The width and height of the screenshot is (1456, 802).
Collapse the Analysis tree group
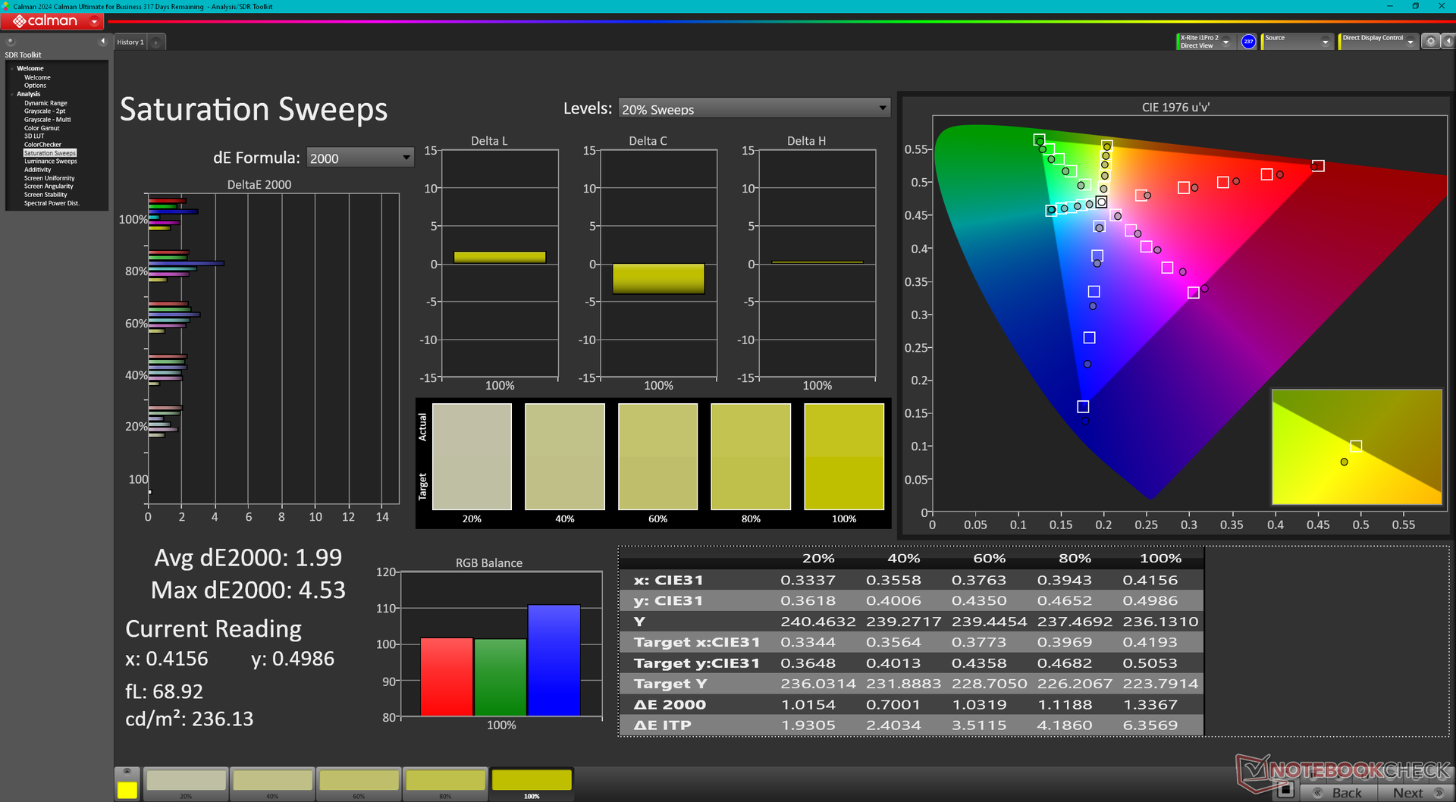coord(12,95)
